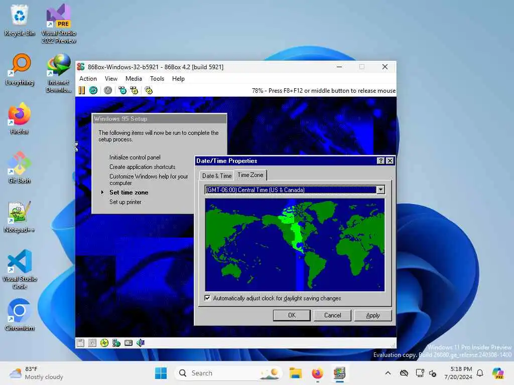Click Cancel in Date/Time Properties

pos(332,315)
